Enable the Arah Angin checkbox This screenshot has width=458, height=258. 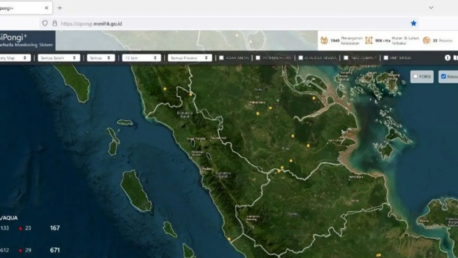(221, 58)
